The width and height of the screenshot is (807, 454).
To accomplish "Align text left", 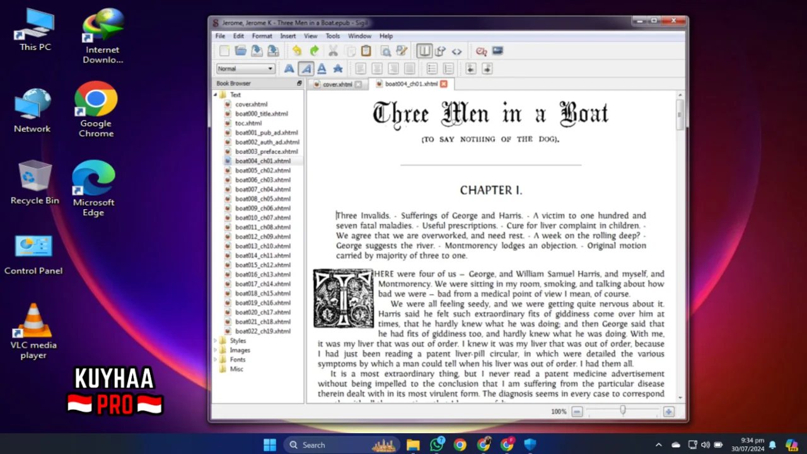I will click(x=361, y=69).
